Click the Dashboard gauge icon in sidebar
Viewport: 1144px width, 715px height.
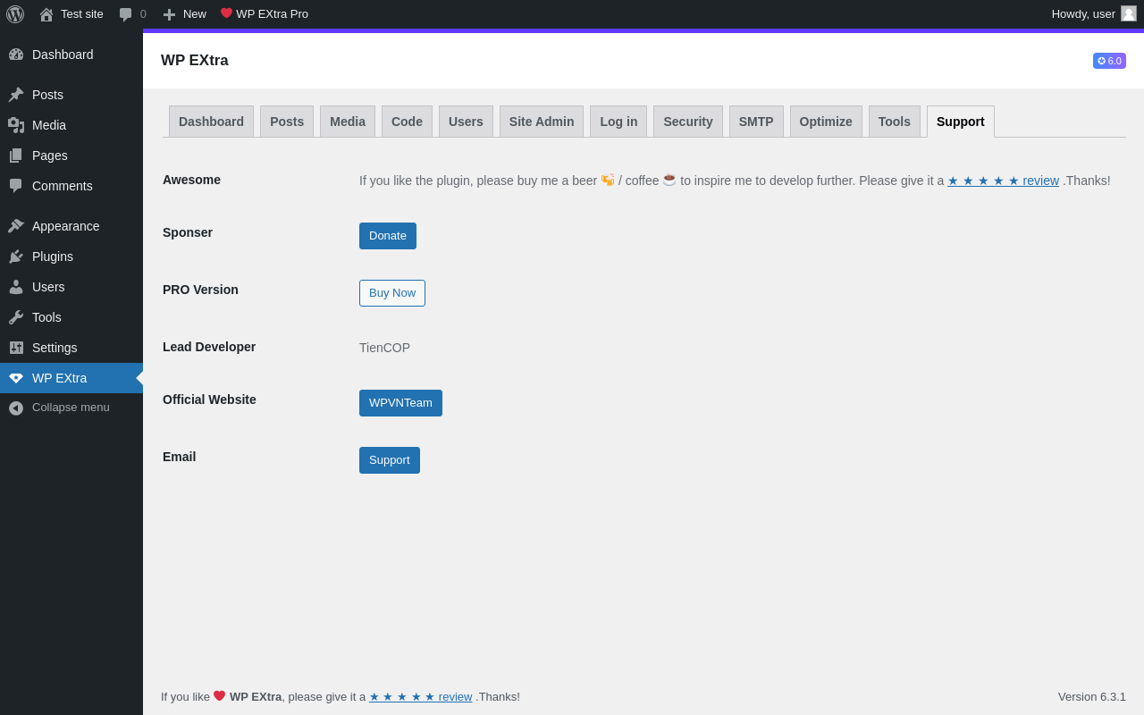click(x=16, y=55)
